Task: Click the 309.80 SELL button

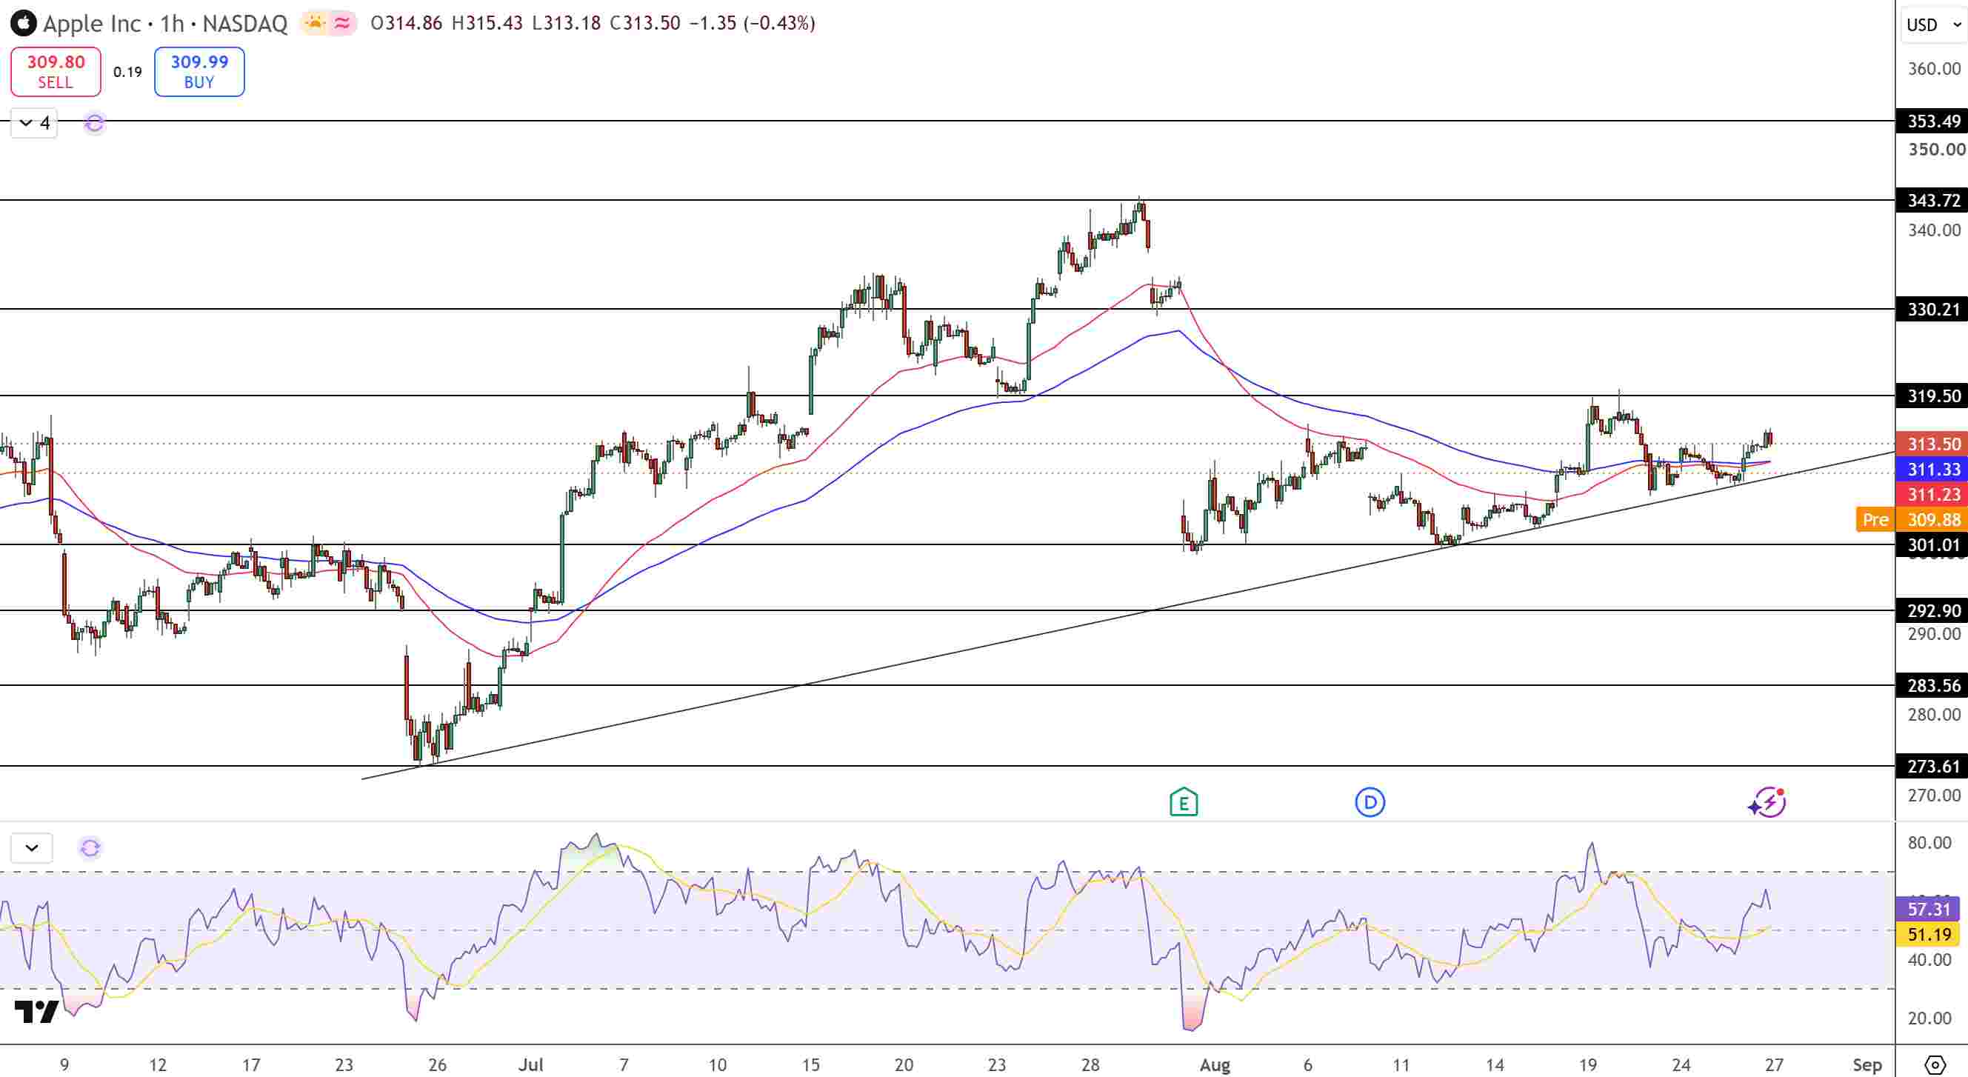Action: pos(56,72)
